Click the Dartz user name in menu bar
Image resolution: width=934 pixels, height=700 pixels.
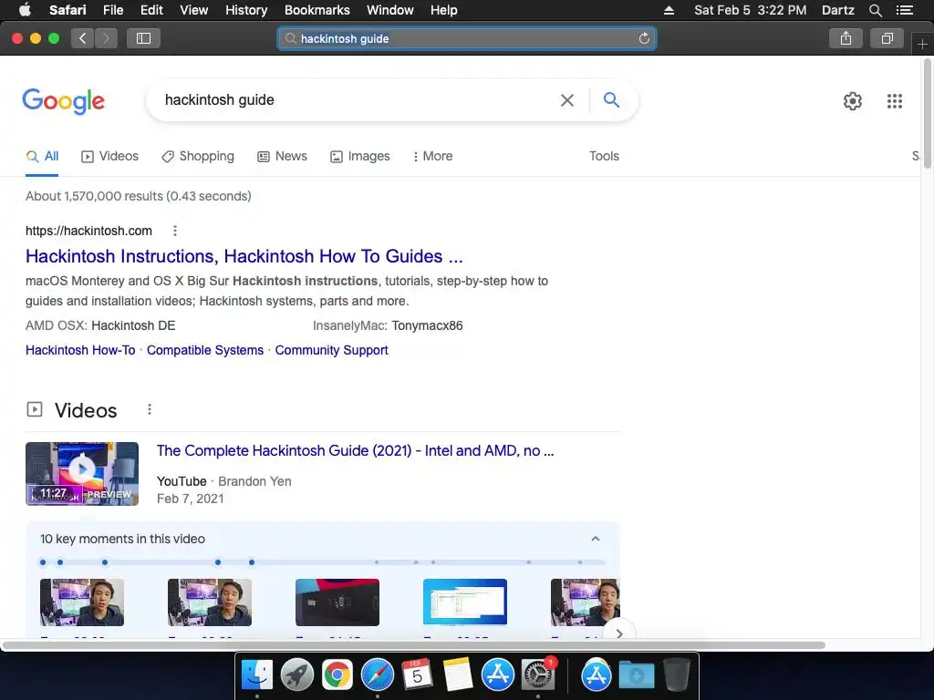pyautogui.click(x=837, y=10)
